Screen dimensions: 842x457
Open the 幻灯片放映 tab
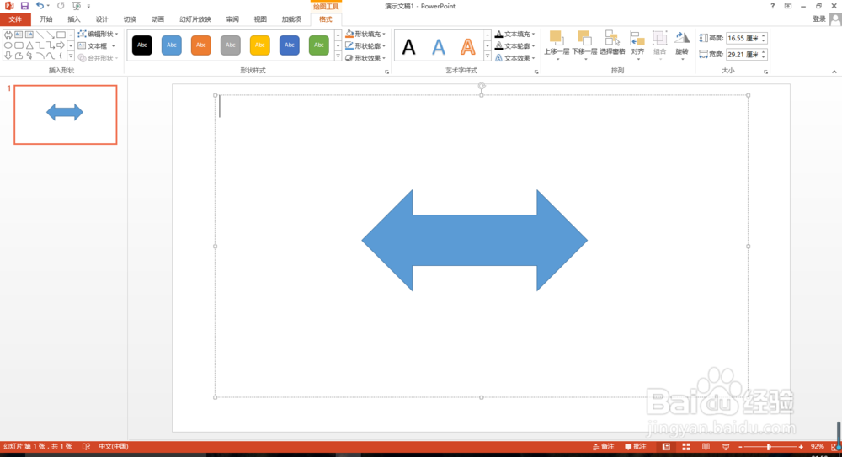pyautogui.click(x=195, y=19)
